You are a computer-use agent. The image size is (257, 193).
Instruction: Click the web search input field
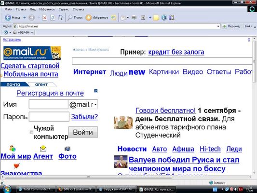point(162,61)
